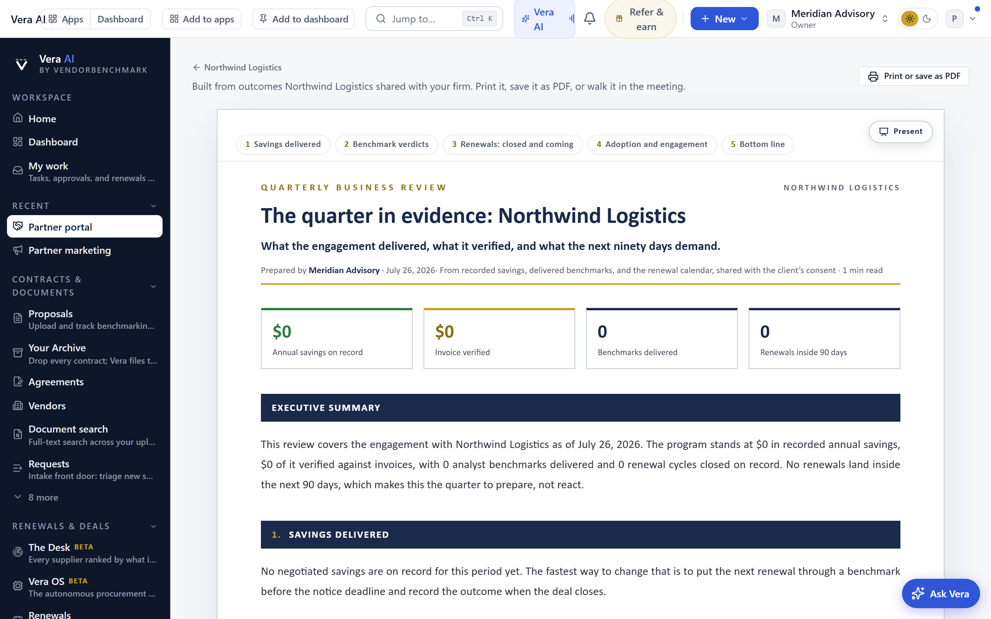The width and height of the screenshot is (991, 619).
Task: Click the Renewals inside 90 days card
Action: click(824, 339)
